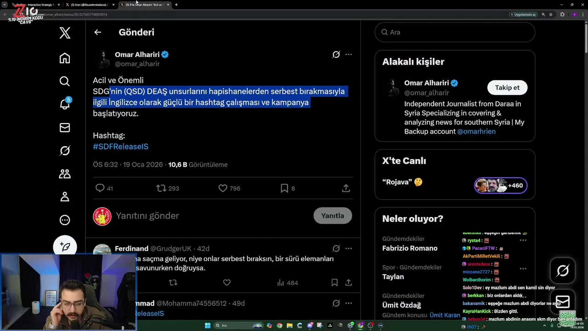This screenshot has width=588, height=331.
Task: Open Communities people icon in sidebar
Action: pyautogui.click(x=65, y=174)
